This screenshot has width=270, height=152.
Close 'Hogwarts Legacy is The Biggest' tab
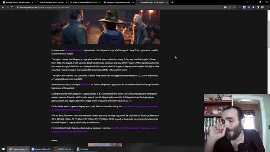[x=167, y=3]
